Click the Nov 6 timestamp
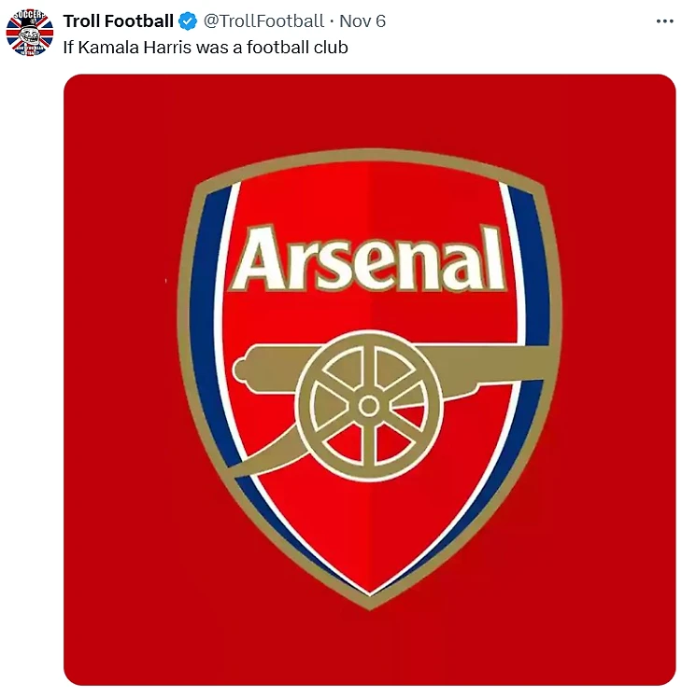Viewport: 682px width, 697px height. [x=362, y=21]
